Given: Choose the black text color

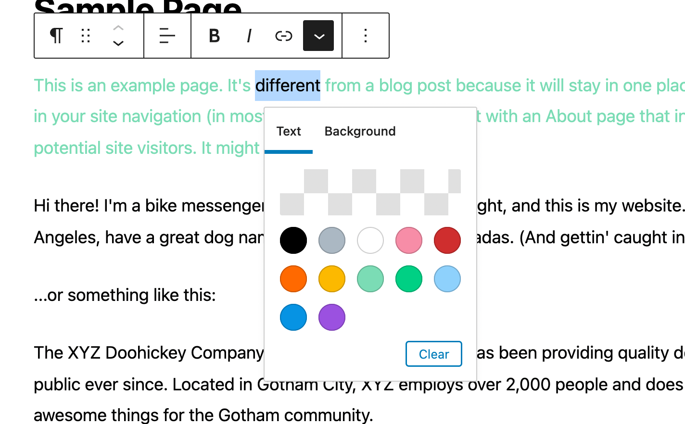Looking at the screenshot, I should [293, 240].
